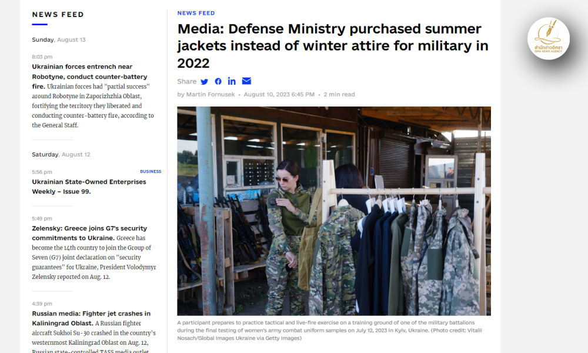This screenshot has height=353, width=588.
Task: Click the 8:03 pm timestamp
Action: [42, 57]
